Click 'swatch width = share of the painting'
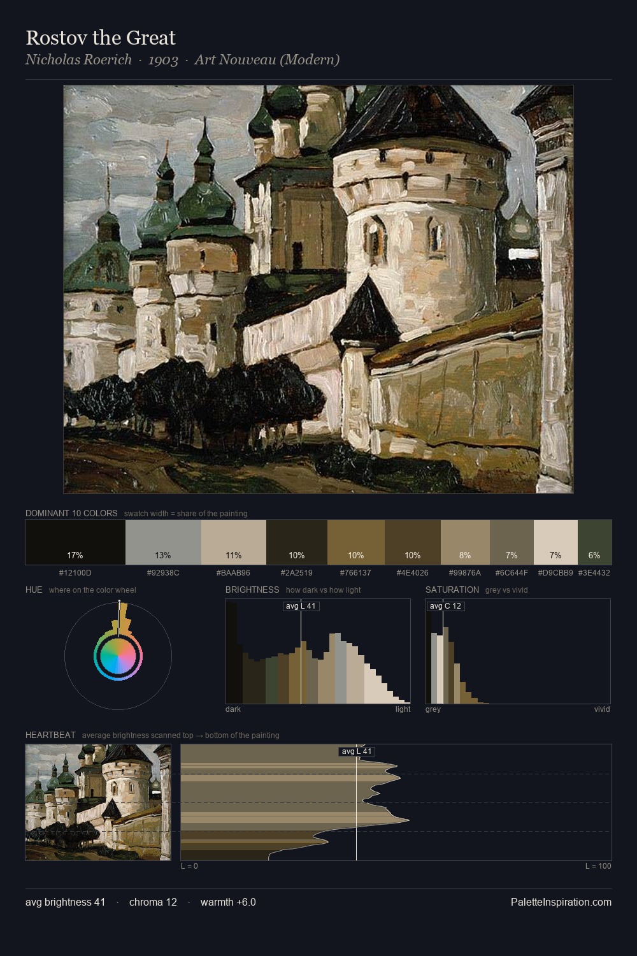This screenshot has height=956, width=637. [186, 513]
